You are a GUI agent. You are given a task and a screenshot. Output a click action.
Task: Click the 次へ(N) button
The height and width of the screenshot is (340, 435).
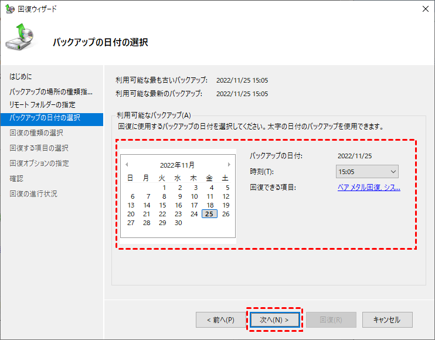tap(274, 320)
